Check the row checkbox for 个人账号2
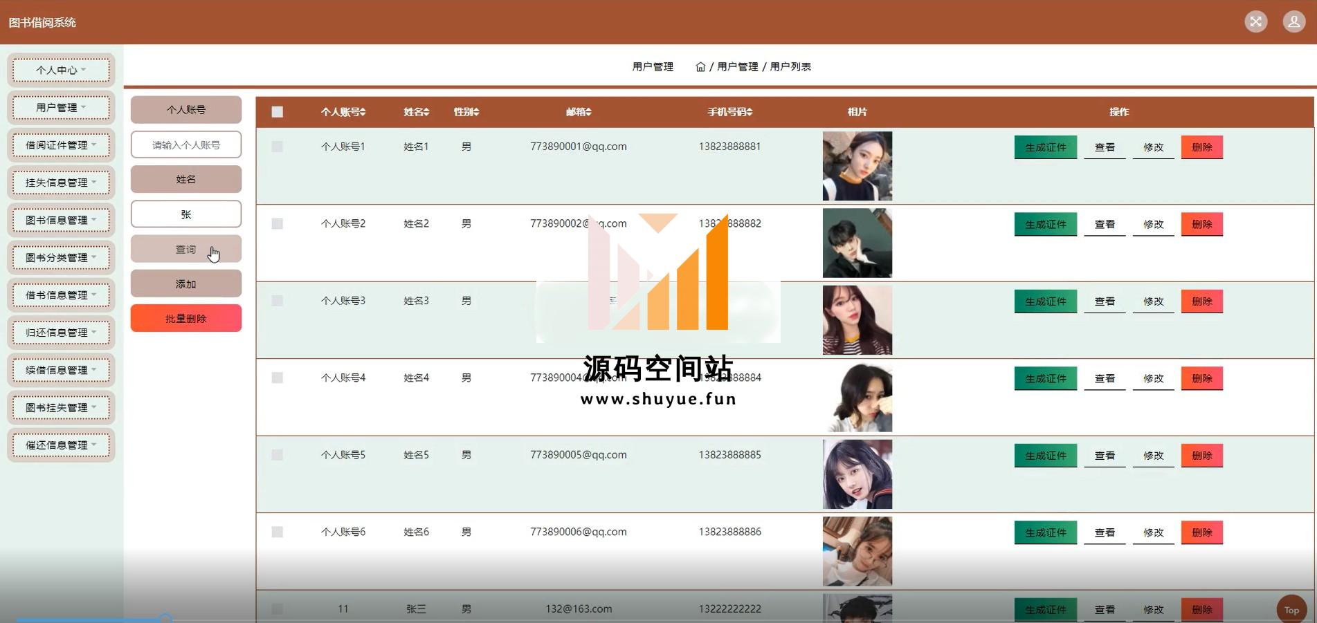Screen dimensions: 1317x623 point(278,224)
